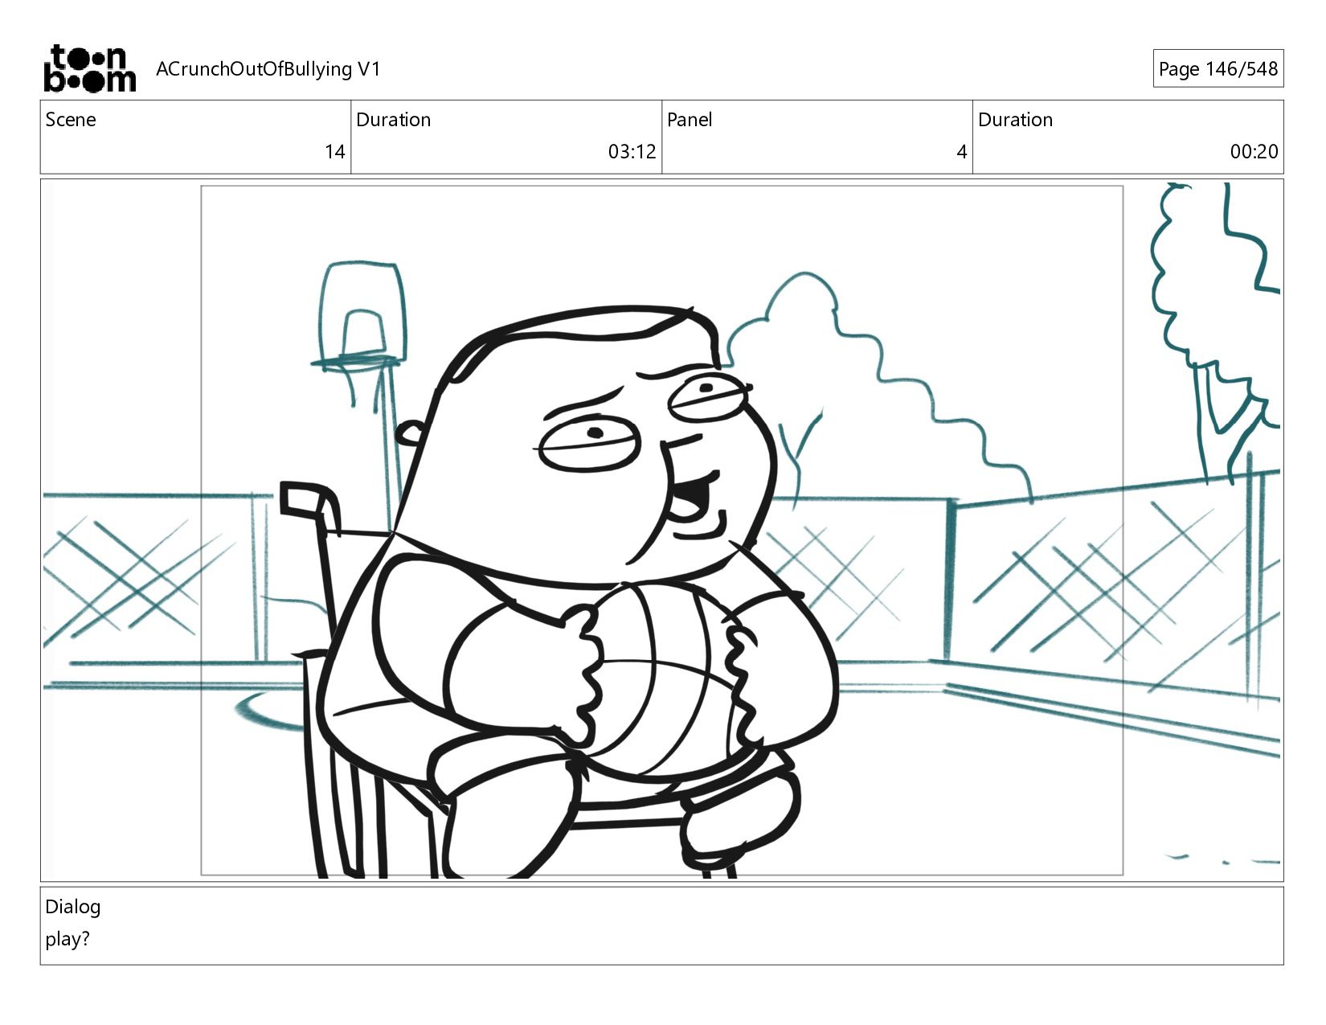Click the Panel label

690,120
